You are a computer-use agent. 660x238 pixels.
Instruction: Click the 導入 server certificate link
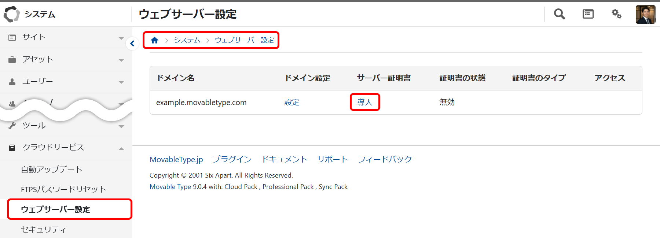point(364,102)
